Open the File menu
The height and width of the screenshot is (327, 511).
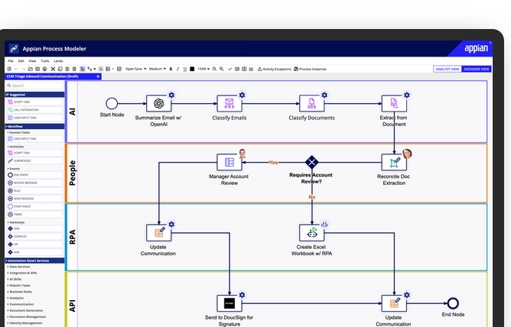click(x=11, y=61)
